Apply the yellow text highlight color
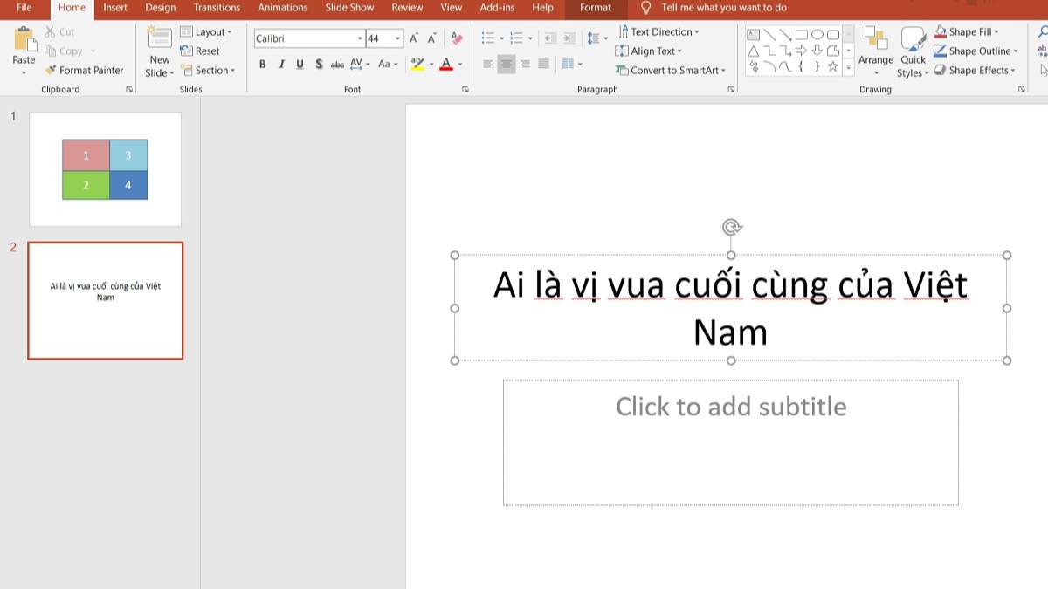 [417, 64]
